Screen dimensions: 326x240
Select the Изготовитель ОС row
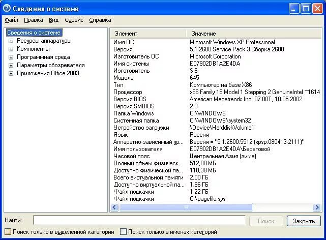(x=216, y=56)
